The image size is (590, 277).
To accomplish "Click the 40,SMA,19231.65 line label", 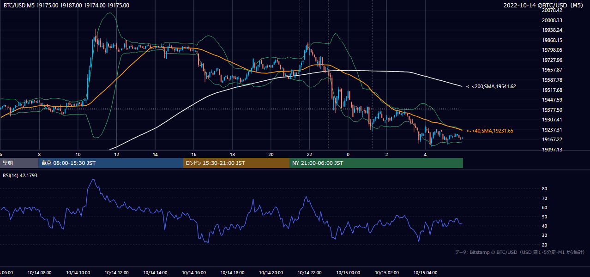I will 490,131.
